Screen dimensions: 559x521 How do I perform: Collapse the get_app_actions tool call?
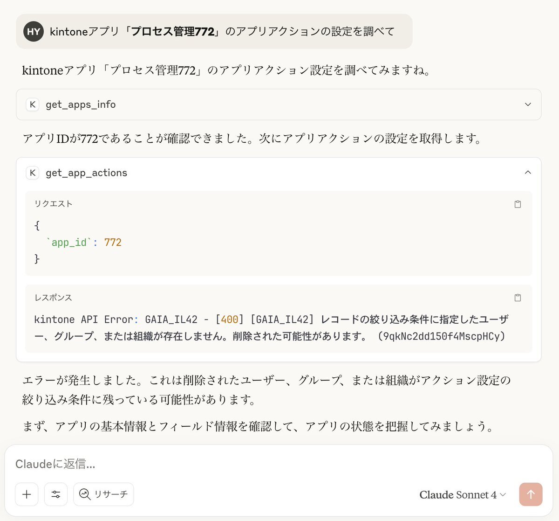point(528,173)
